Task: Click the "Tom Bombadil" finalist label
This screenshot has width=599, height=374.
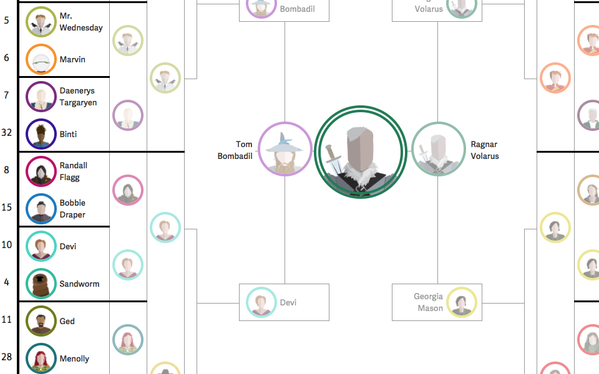Action: [235, 150]
